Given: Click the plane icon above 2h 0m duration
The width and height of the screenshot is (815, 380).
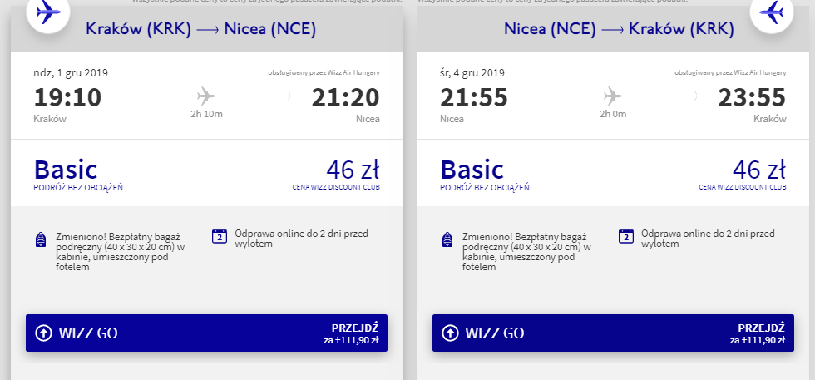Looking at the screenshot, I should 613,95.
